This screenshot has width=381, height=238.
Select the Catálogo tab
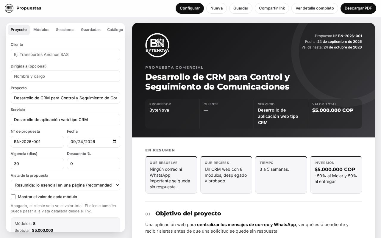click(x=115, y=30)
